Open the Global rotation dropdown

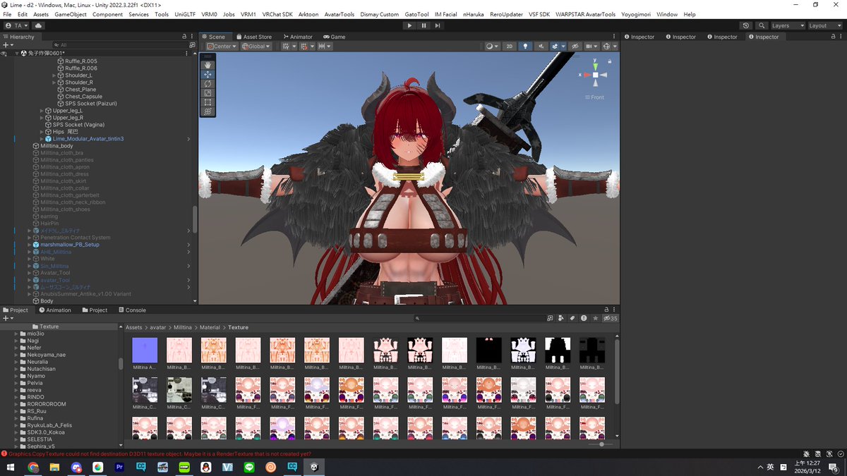pos(257,47)
